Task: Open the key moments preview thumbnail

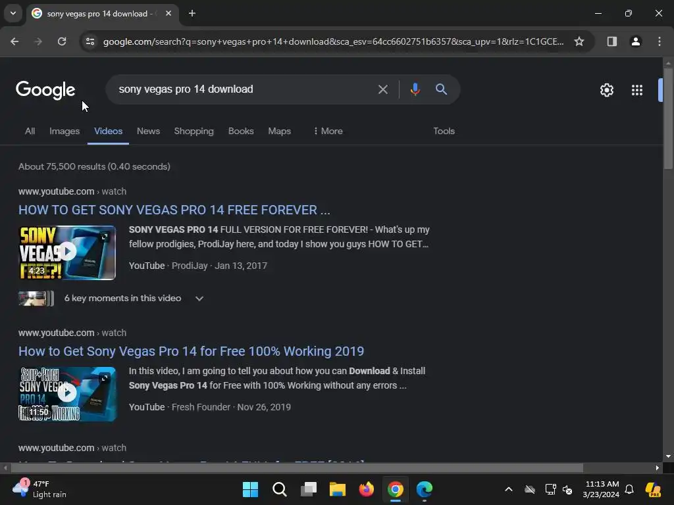Action: coord(36,298)
